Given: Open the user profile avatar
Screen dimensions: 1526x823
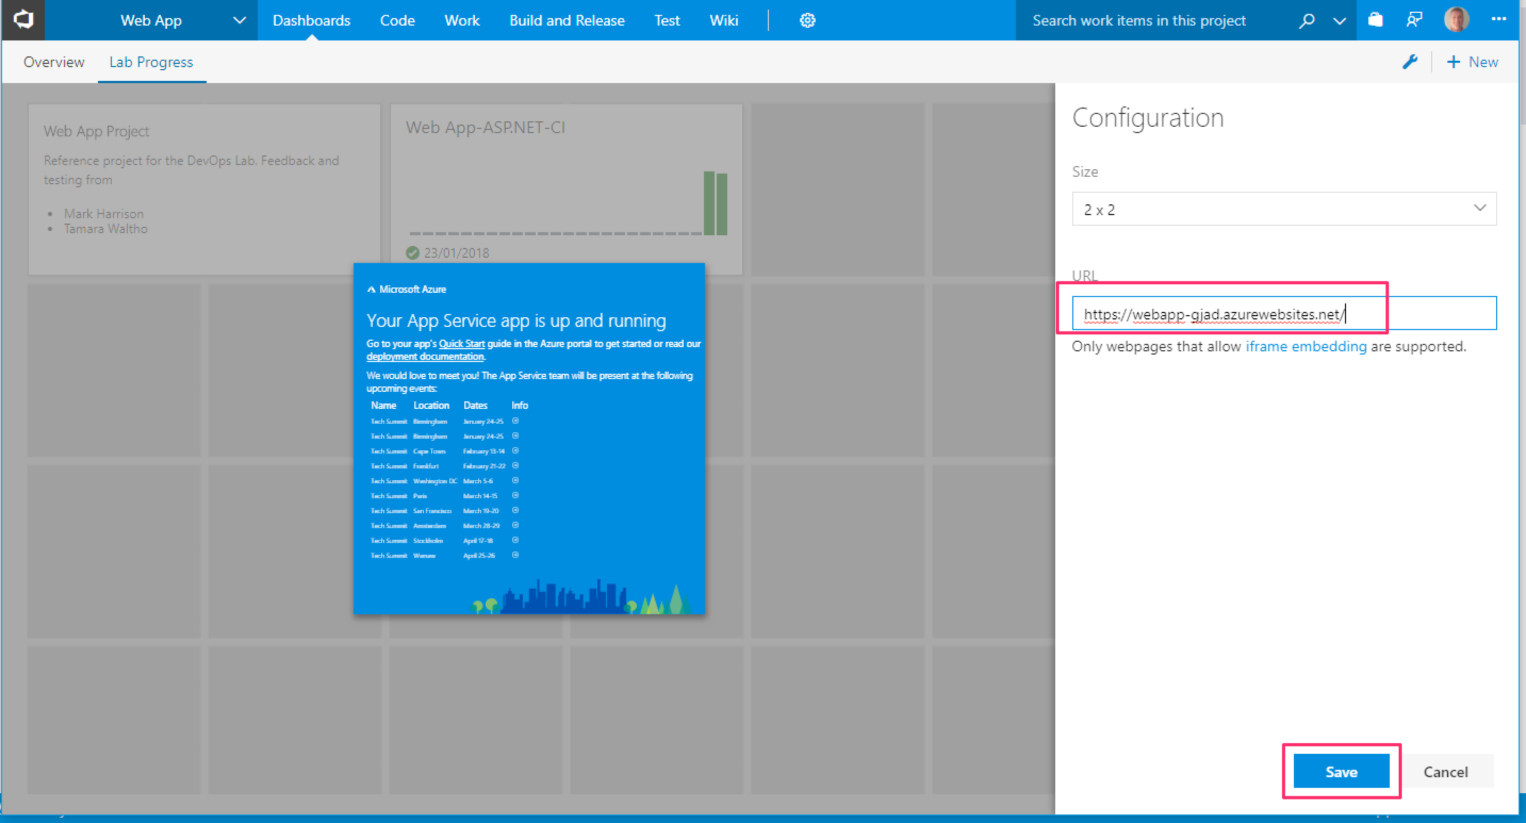Looking at the screenshot, I should [x=1456, y=20].
